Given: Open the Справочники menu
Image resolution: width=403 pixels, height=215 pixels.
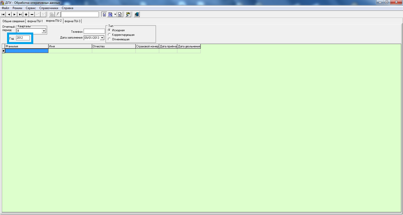Looking at the screenshot, I should pyautogui.click(x=49, y=8).
